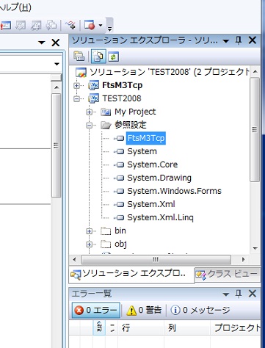The image size is (265, 348).
Task: Click the System.Xml reference icon
Action: (119, 205)
